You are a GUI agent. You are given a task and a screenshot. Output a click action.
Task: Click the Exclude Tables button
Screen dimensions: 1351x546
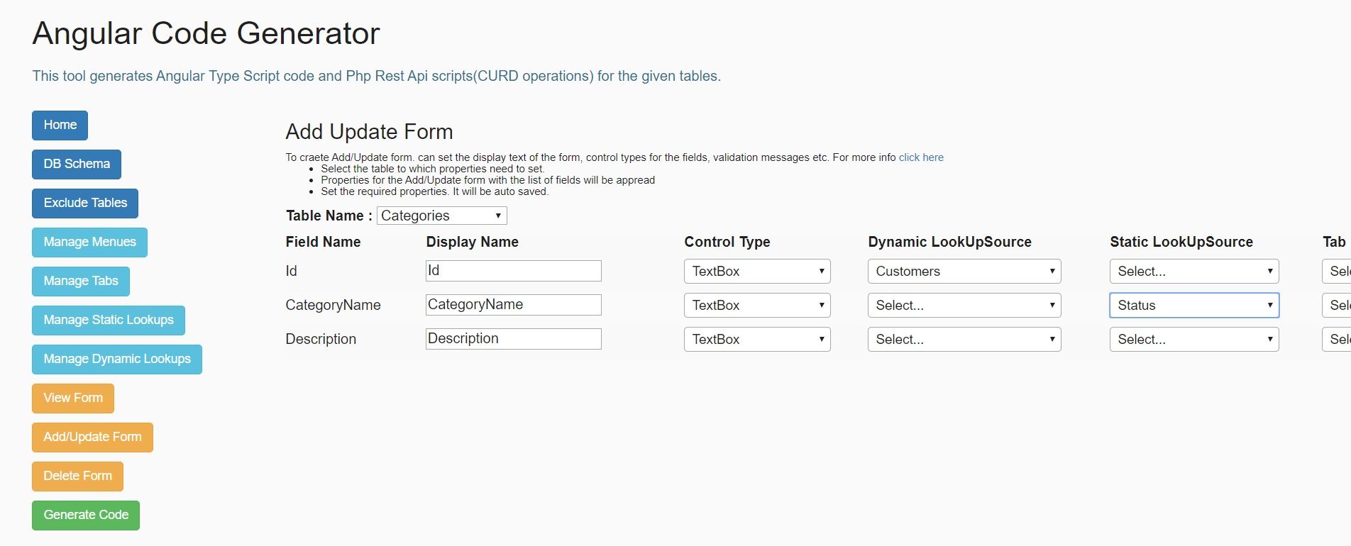point(85,204)
